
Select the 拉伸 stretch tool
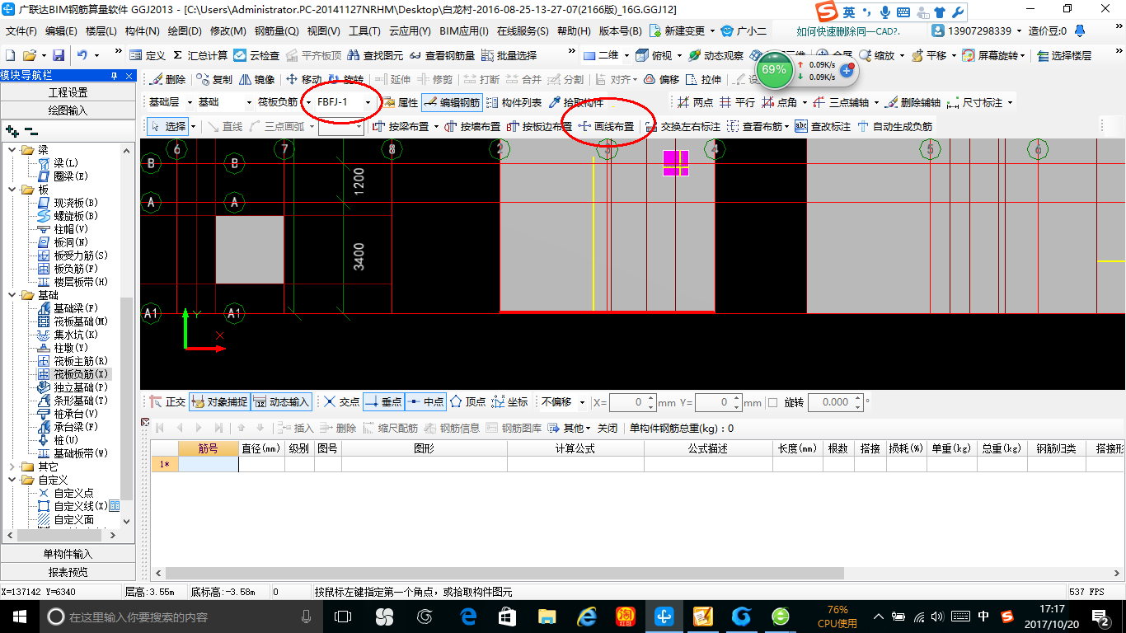click(703, 79)
